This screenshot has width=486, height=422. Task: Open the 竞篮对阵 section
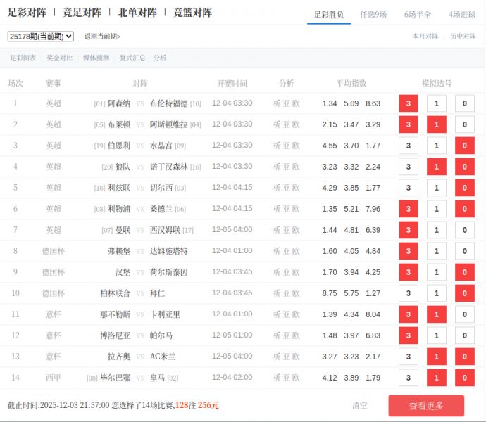tap(192, 13)
